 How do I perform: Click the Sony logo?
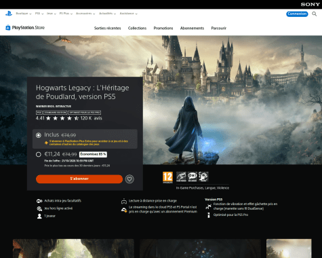[310, 4]
